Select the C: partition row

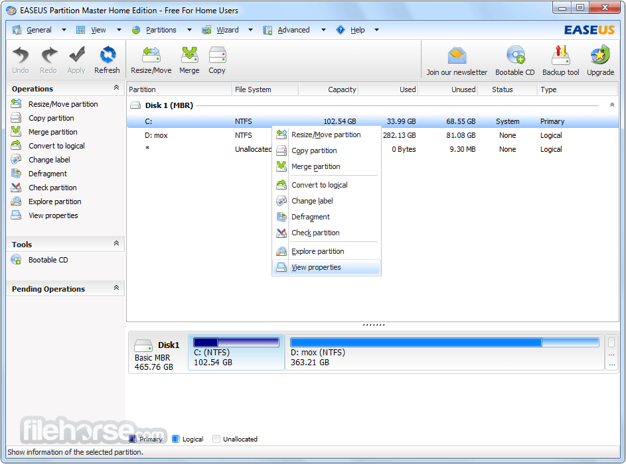373,121
